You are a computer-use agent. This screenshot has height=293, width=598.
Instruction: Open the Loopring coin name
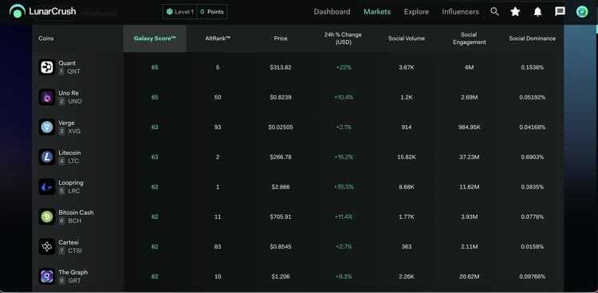[71, 182]
